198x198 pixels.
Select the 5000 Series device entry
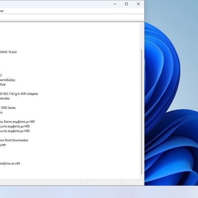tap(8, 108)
